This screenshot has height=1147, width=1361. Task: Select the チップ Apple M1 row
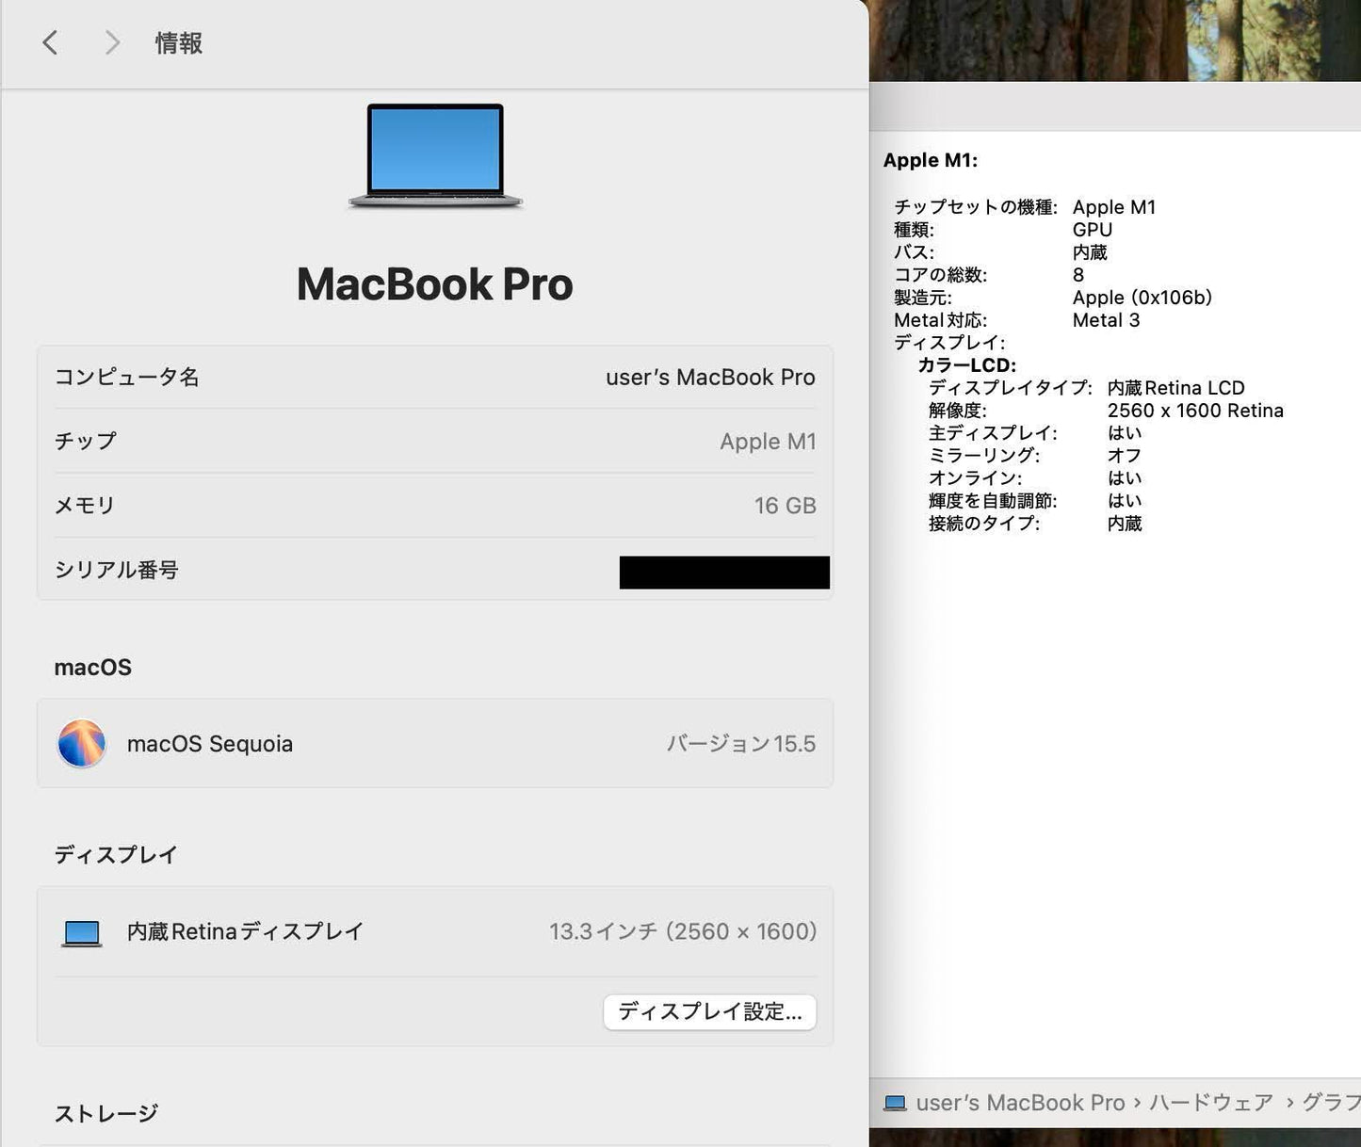(434, 441)
